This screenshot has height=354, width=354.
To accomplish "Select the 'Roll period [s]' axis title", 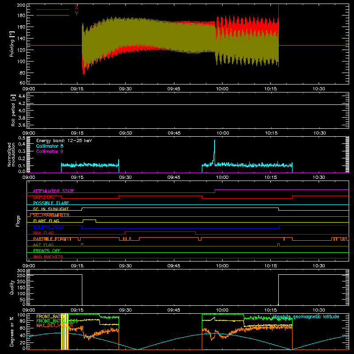I will click(13, 110).
